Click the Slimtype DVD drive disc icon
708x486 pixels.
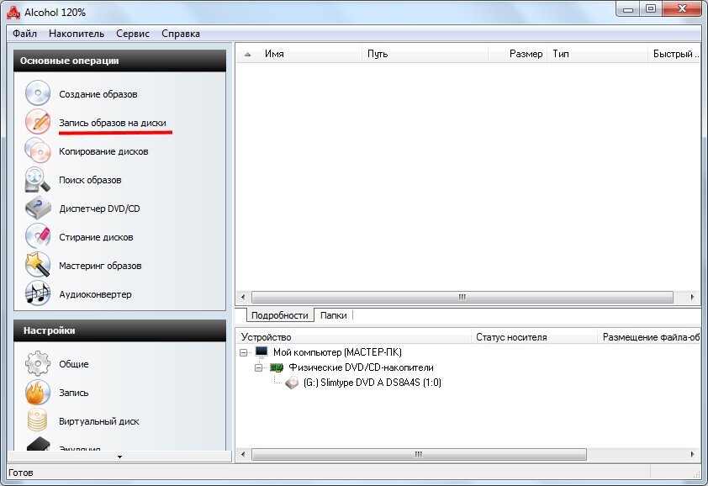pyautogui.click(x=292, y=383)
